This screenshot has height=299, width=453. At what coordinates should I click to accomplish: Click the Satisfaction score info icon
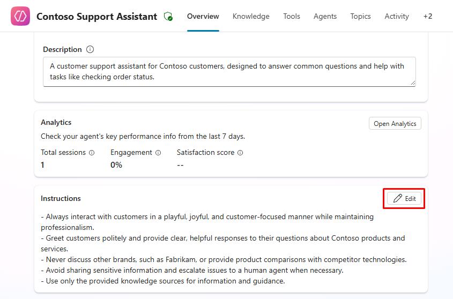tap(240, 153)
